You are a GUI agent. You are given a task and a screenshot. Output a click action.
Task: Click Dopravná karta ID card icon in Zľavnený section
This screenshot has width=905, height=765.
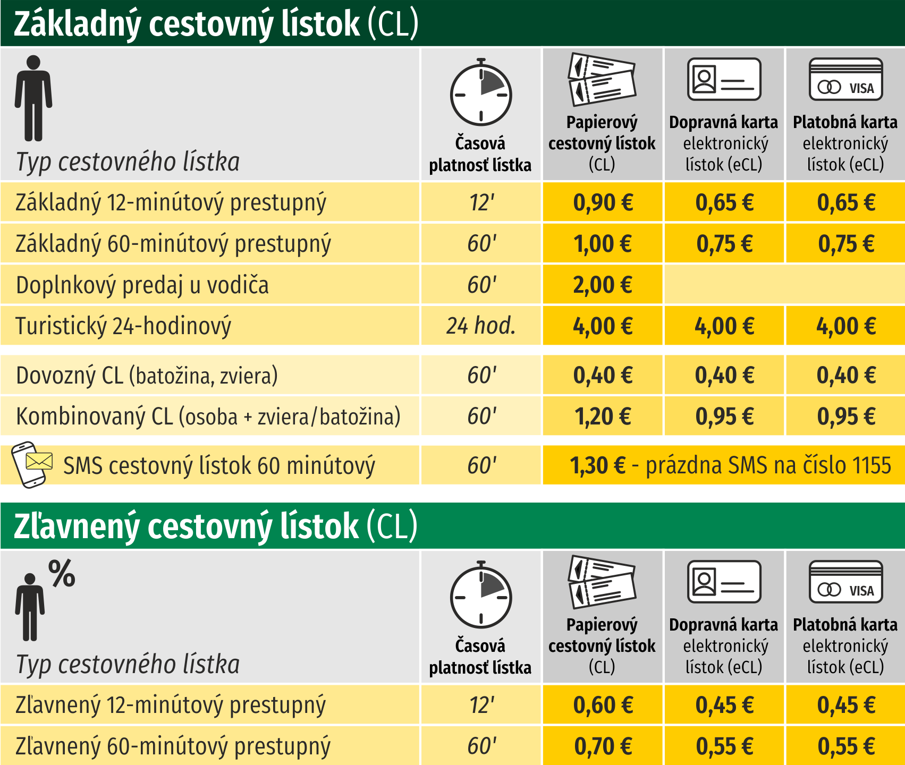[724, 582]
